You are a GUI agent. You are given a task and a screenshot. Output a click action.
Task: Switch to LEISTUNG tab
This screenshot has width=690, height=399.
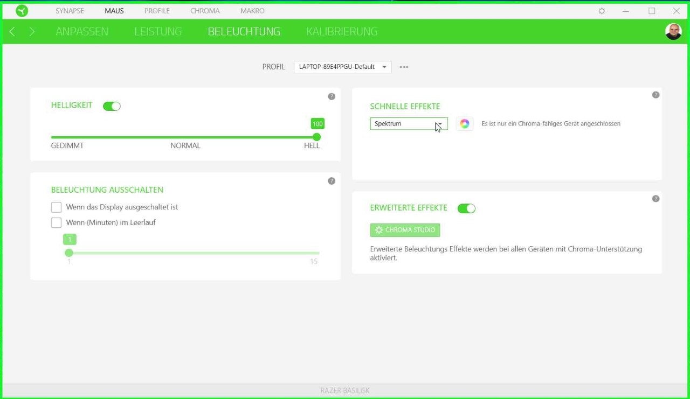tap(158, 32)
